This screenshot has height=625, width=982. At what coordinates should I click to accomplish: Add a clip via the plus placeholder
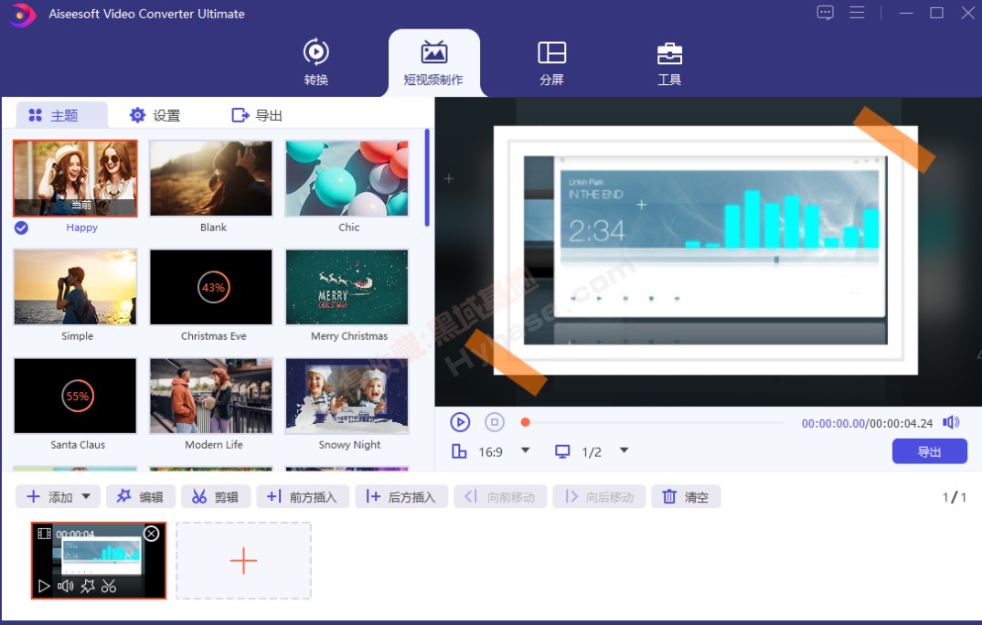[x=243, y=560]
